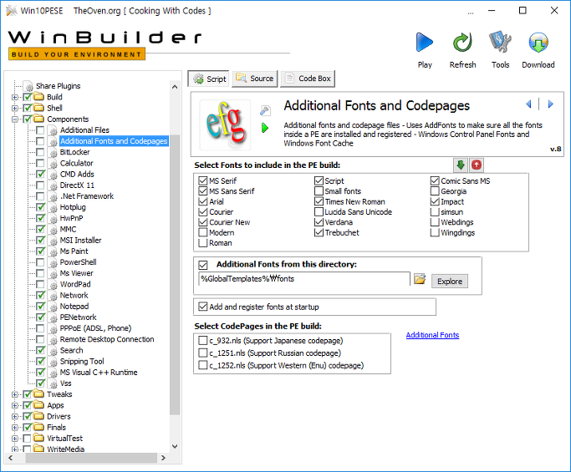Expand the Drivers tree node

15,416
